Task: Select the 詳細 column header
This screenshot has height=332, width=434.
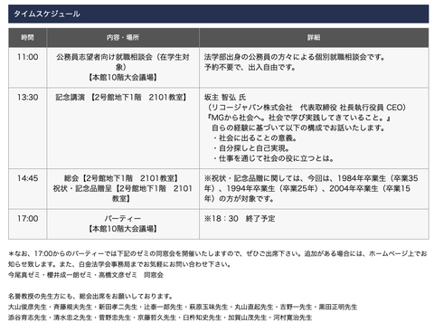Action: pos(314,38)
